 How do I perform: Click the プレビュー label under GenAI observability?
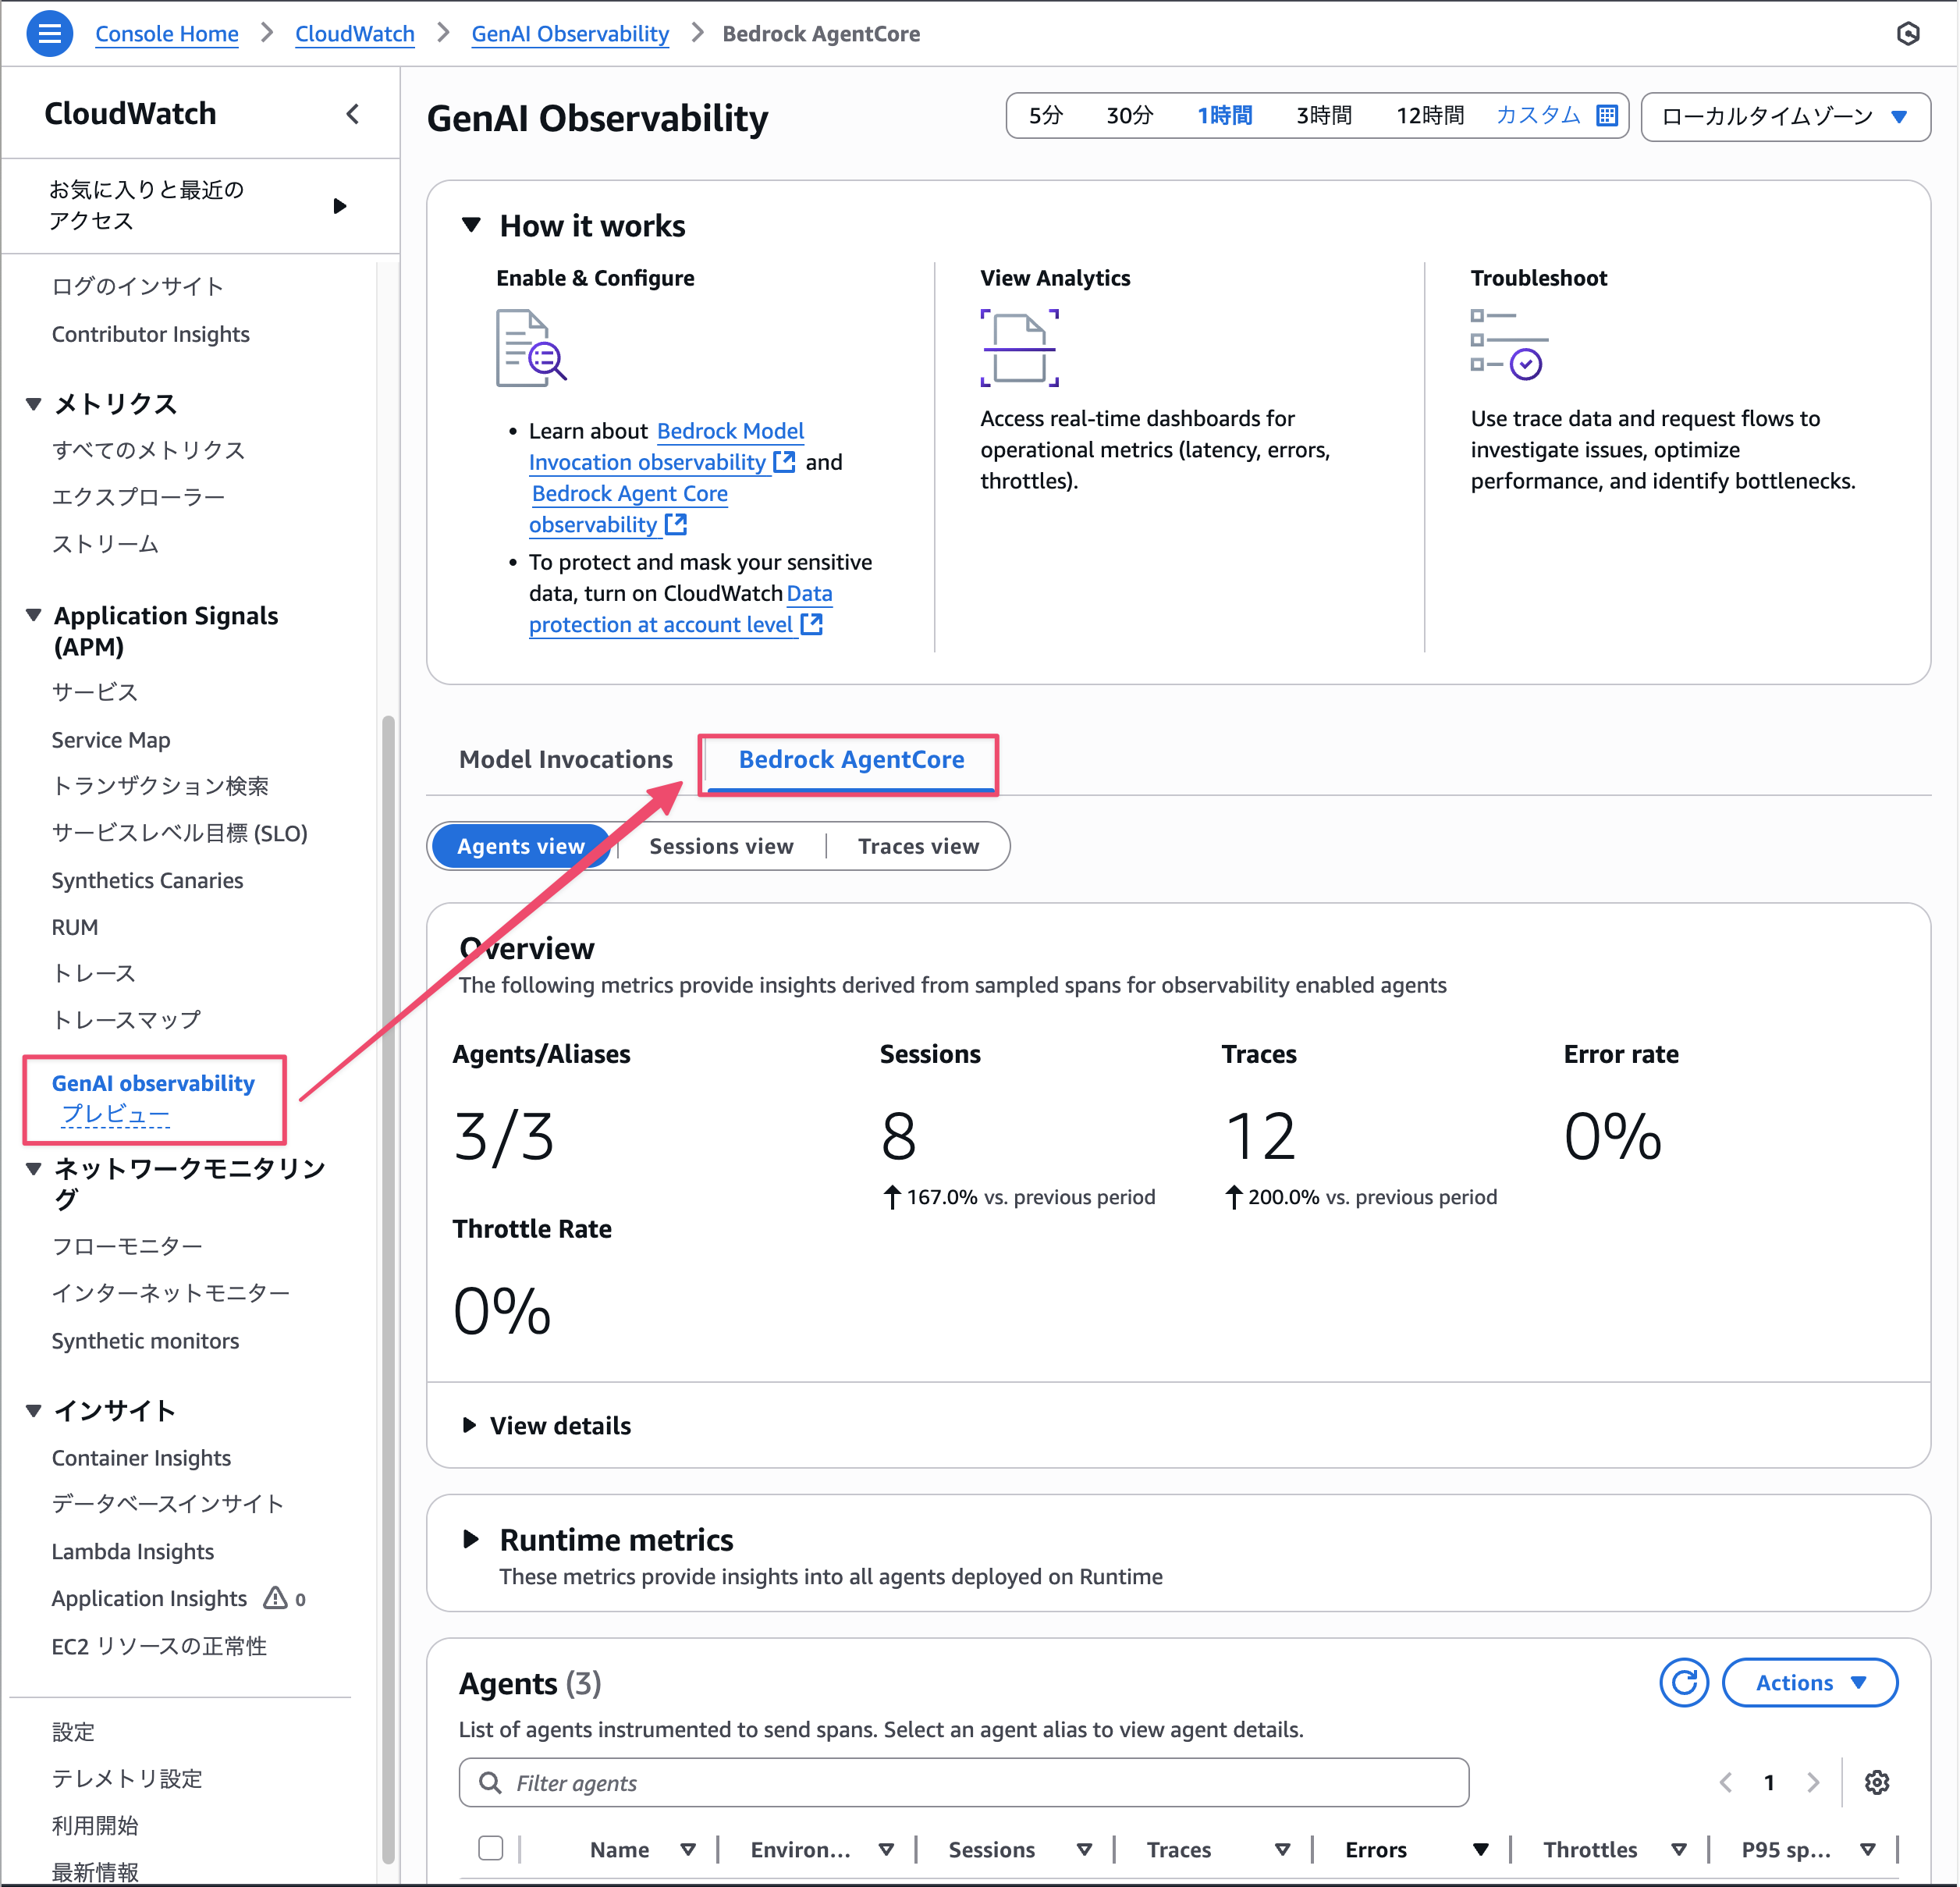click(116, 1114)
